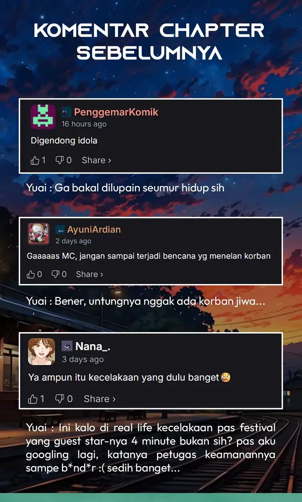Like PenggemarKomik's comment with thumbs up

pos(35,160)
